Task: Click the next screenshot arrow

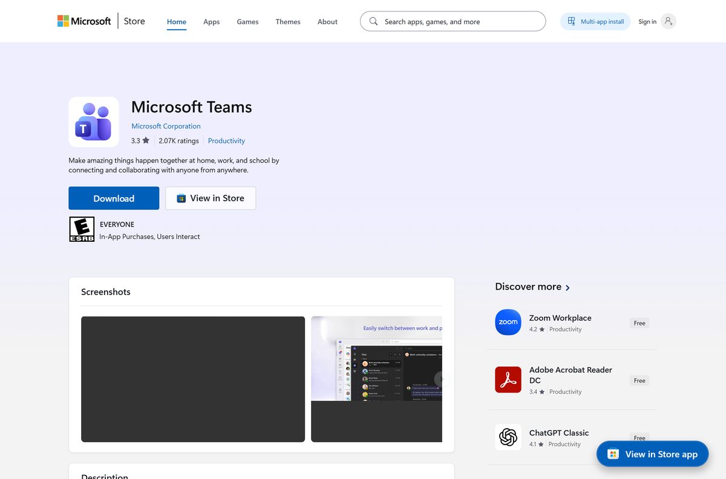Action: (x=441, y=379)
